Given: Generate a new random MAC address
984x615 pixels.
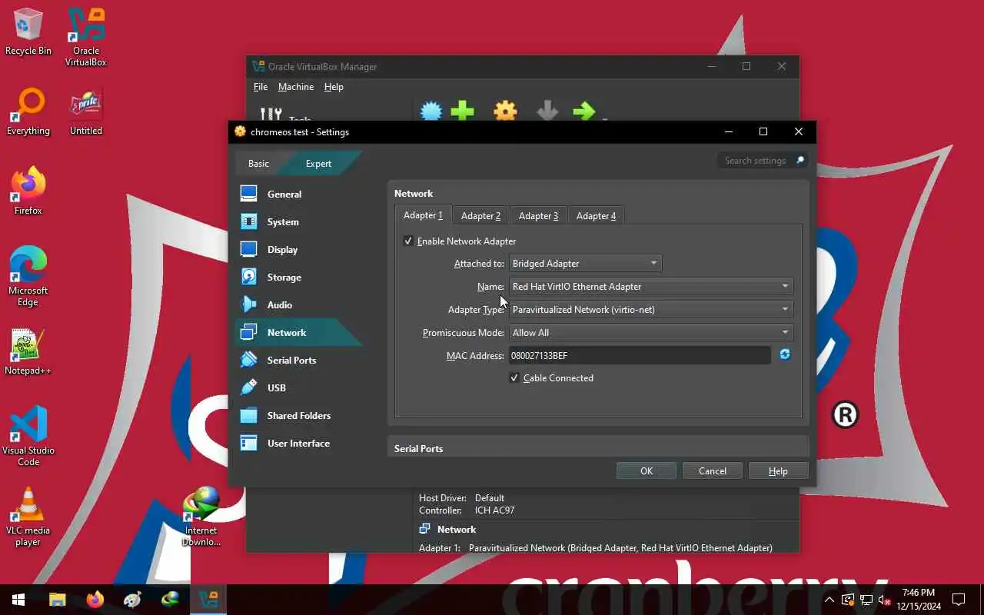Looking at the screenshot, I should click(785, 354).
